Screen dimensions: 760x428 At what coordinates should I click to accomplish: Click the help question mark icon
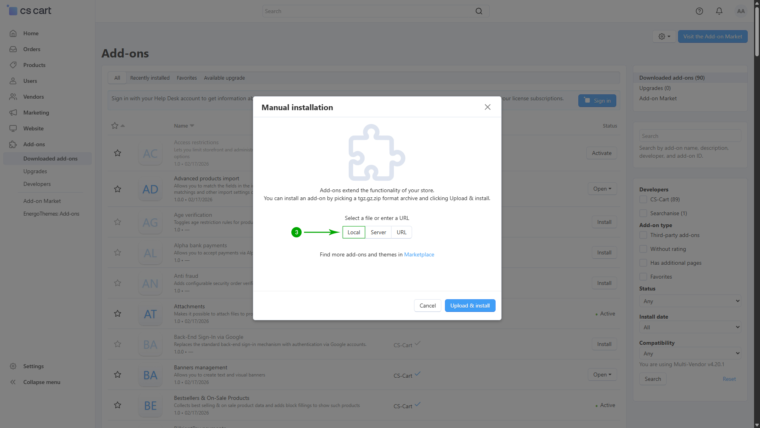pyautogui.click(x=699, y=11)
